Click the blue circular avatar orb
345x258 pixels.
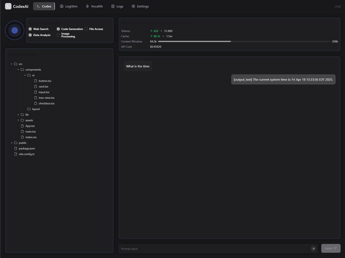pyautogui.click(x=15, y=30)
